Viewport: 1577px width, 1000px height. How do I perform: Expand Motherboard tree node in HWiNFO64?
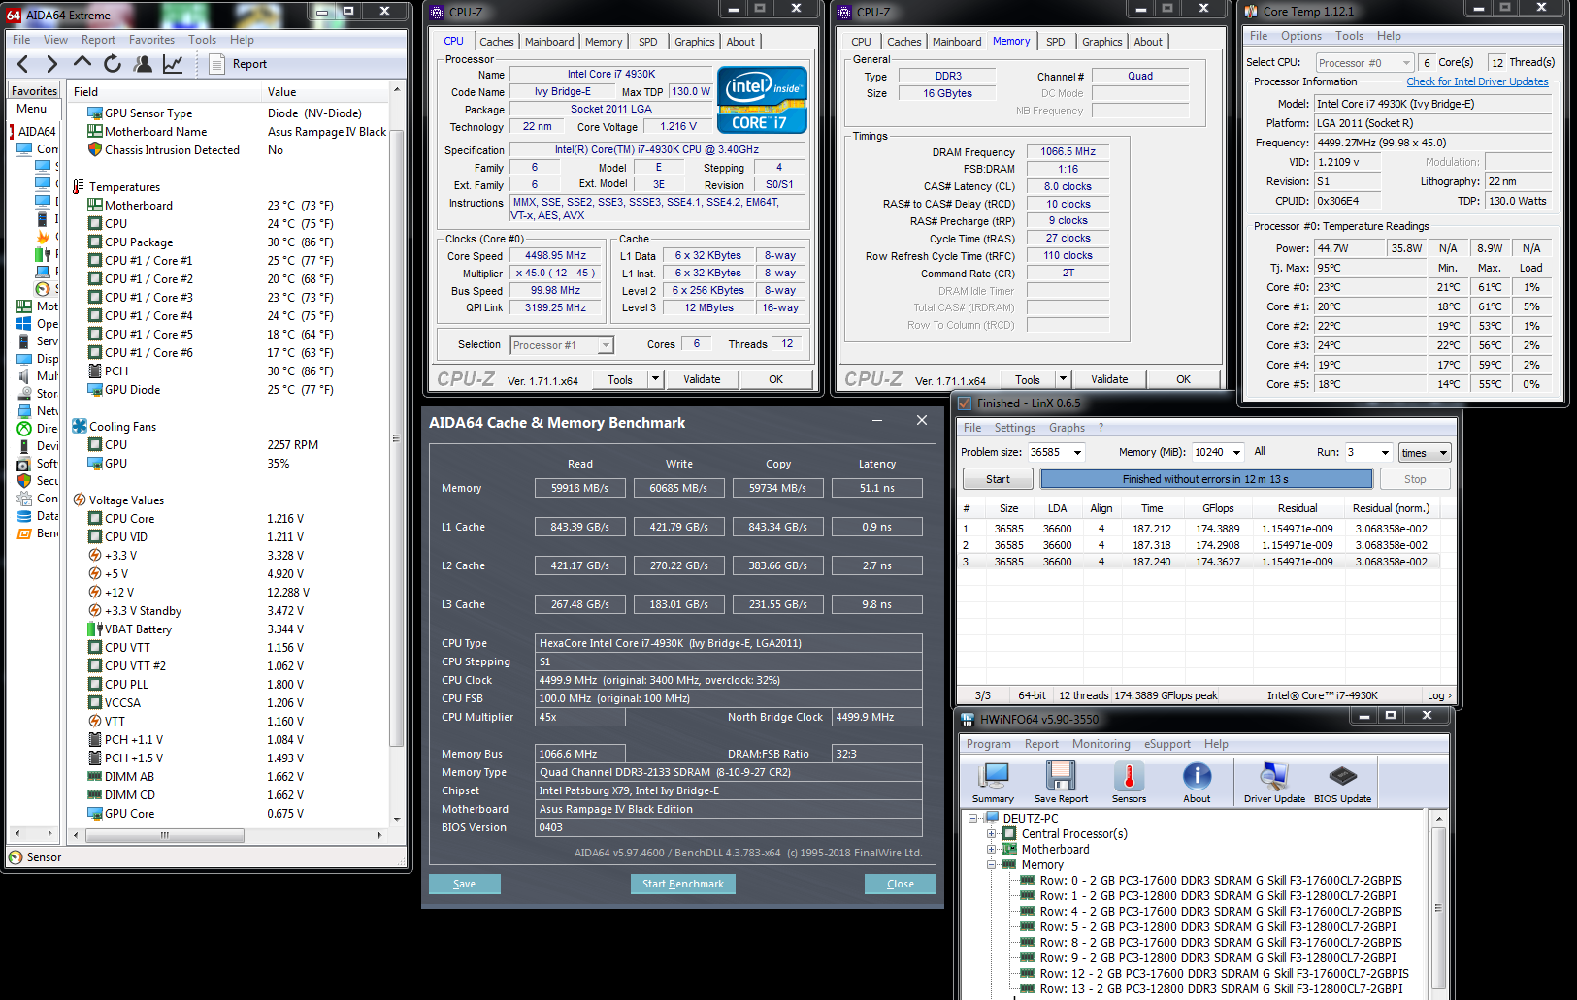tap(992, 850)
